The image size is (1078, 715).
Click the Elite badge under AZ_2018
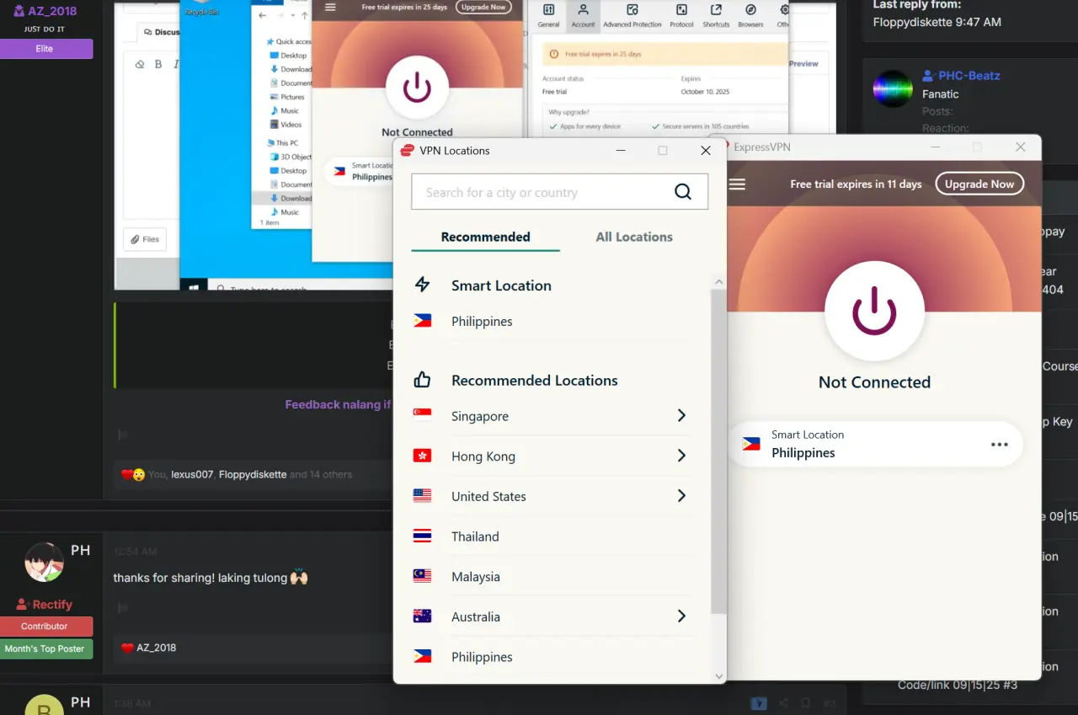(45, 49)
